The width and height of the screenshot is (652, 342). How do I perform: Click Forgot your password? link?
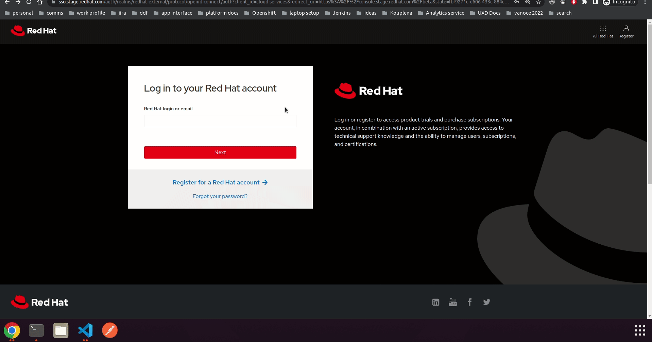pos(220,196)
